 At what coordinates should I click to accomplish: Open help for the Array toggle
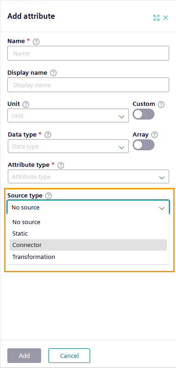pyautogui.click(x=155, y=135)
